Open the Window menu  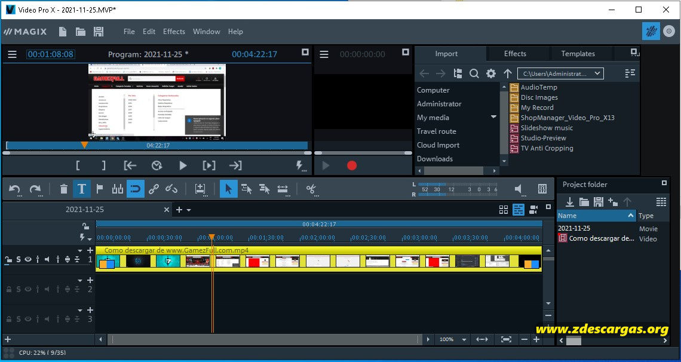pyautogui.click(x=206, y=31)
